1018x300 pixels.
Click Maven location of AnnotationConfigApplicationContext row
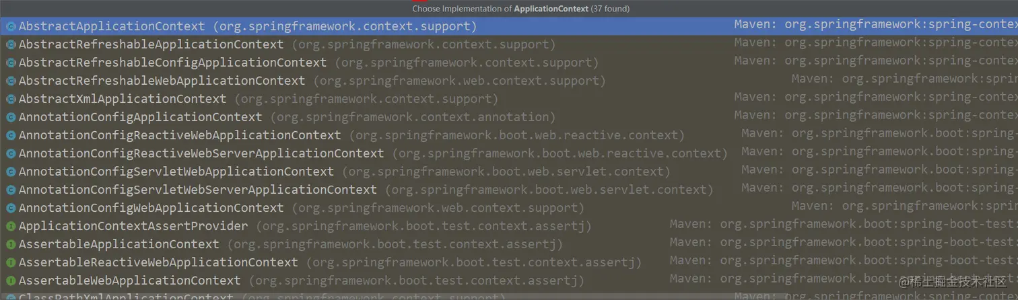click(x=875, y=116)
